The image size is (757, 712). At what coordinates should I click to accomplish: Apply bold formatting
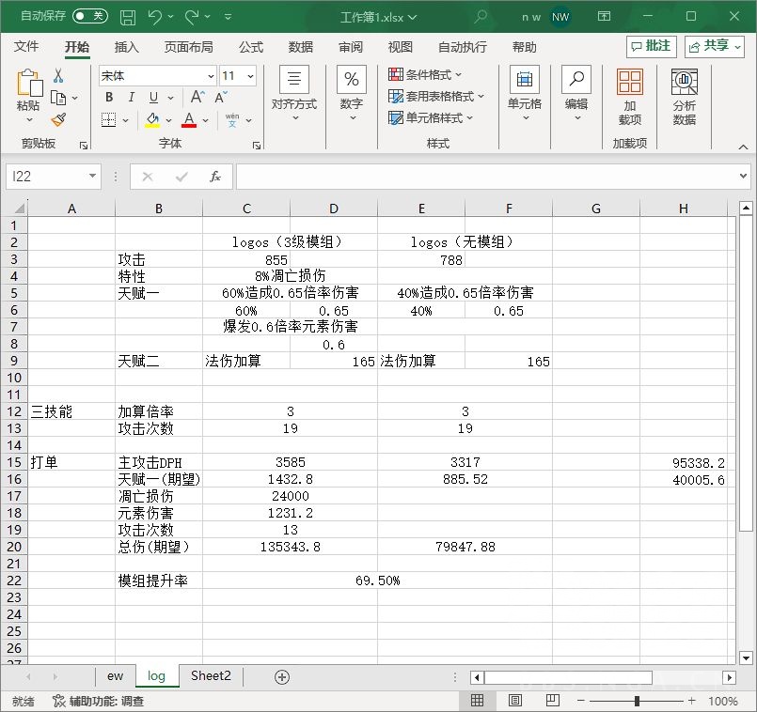(108, 98)
